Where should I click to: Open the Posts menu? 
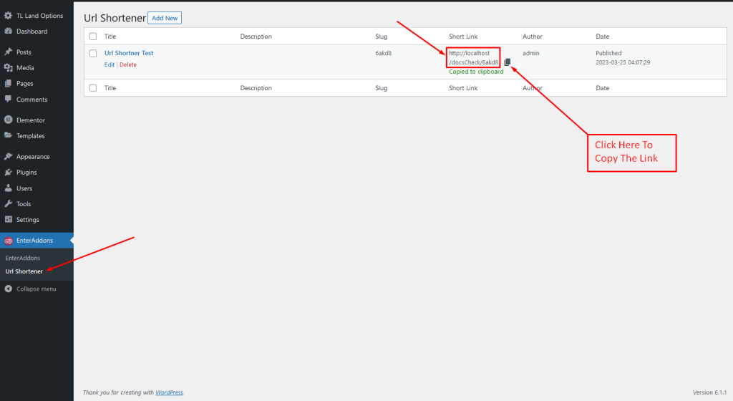click(x=24, y=52)
